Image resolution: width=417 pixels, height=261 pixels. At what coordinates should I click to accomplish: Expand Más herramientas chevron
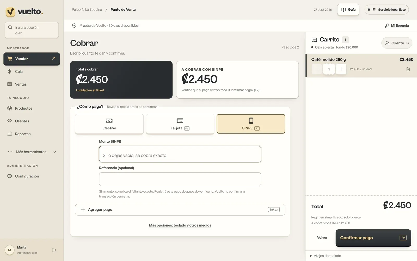coord(54,152)
